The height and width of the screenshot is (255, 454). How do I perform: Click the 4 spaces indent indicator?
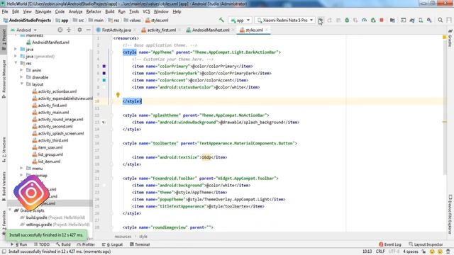click(411, 251)
